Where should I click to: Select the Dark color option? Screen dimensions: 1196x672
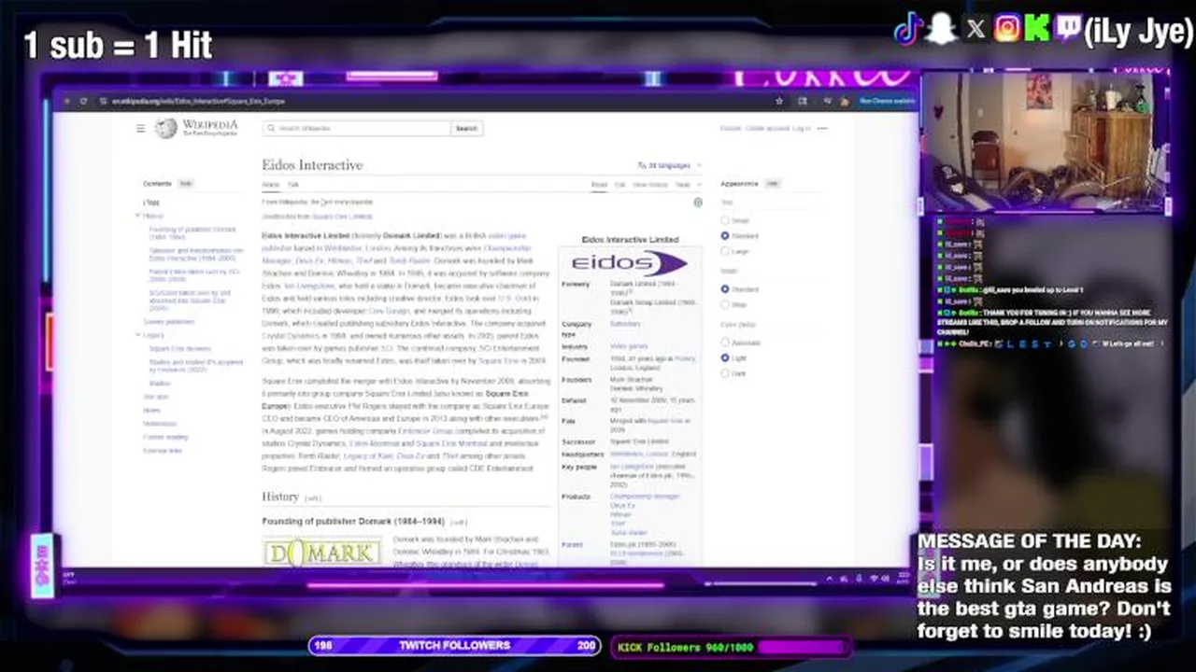point(724,373)
